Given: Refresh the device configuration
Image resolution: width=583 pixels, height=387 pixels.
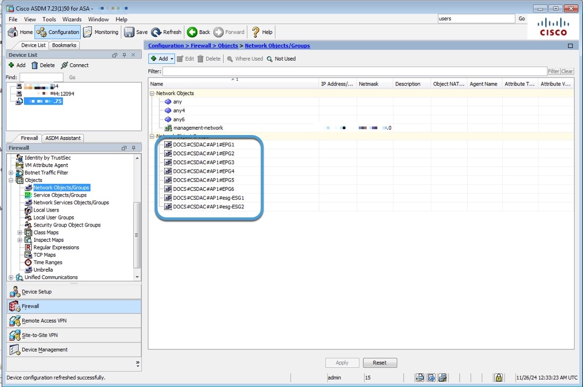Looking at the screenshot, I should [166, 32].
